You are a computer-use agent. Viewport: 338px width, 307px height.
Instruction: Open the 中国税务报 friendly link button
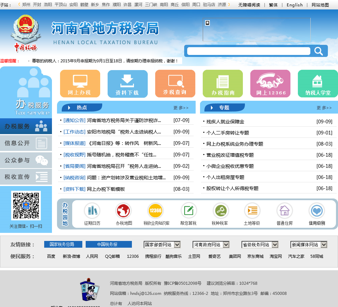pos(109,244)
